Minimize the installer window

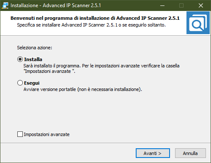[x=162, y=5]
